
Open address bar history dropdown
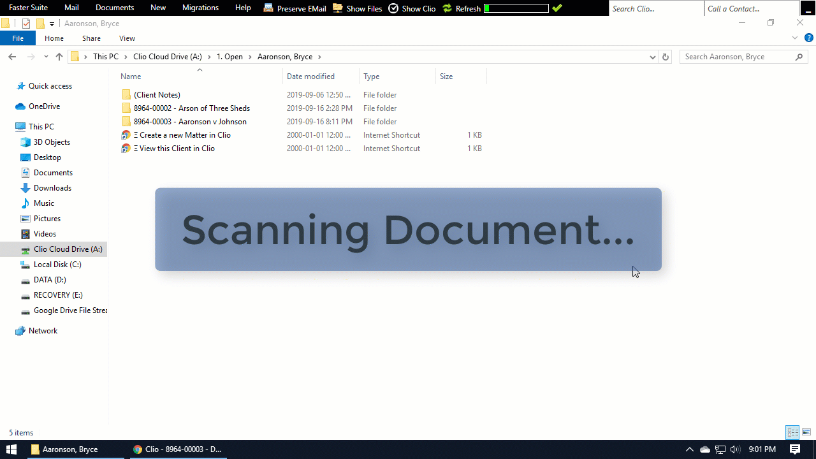point(652,57)
